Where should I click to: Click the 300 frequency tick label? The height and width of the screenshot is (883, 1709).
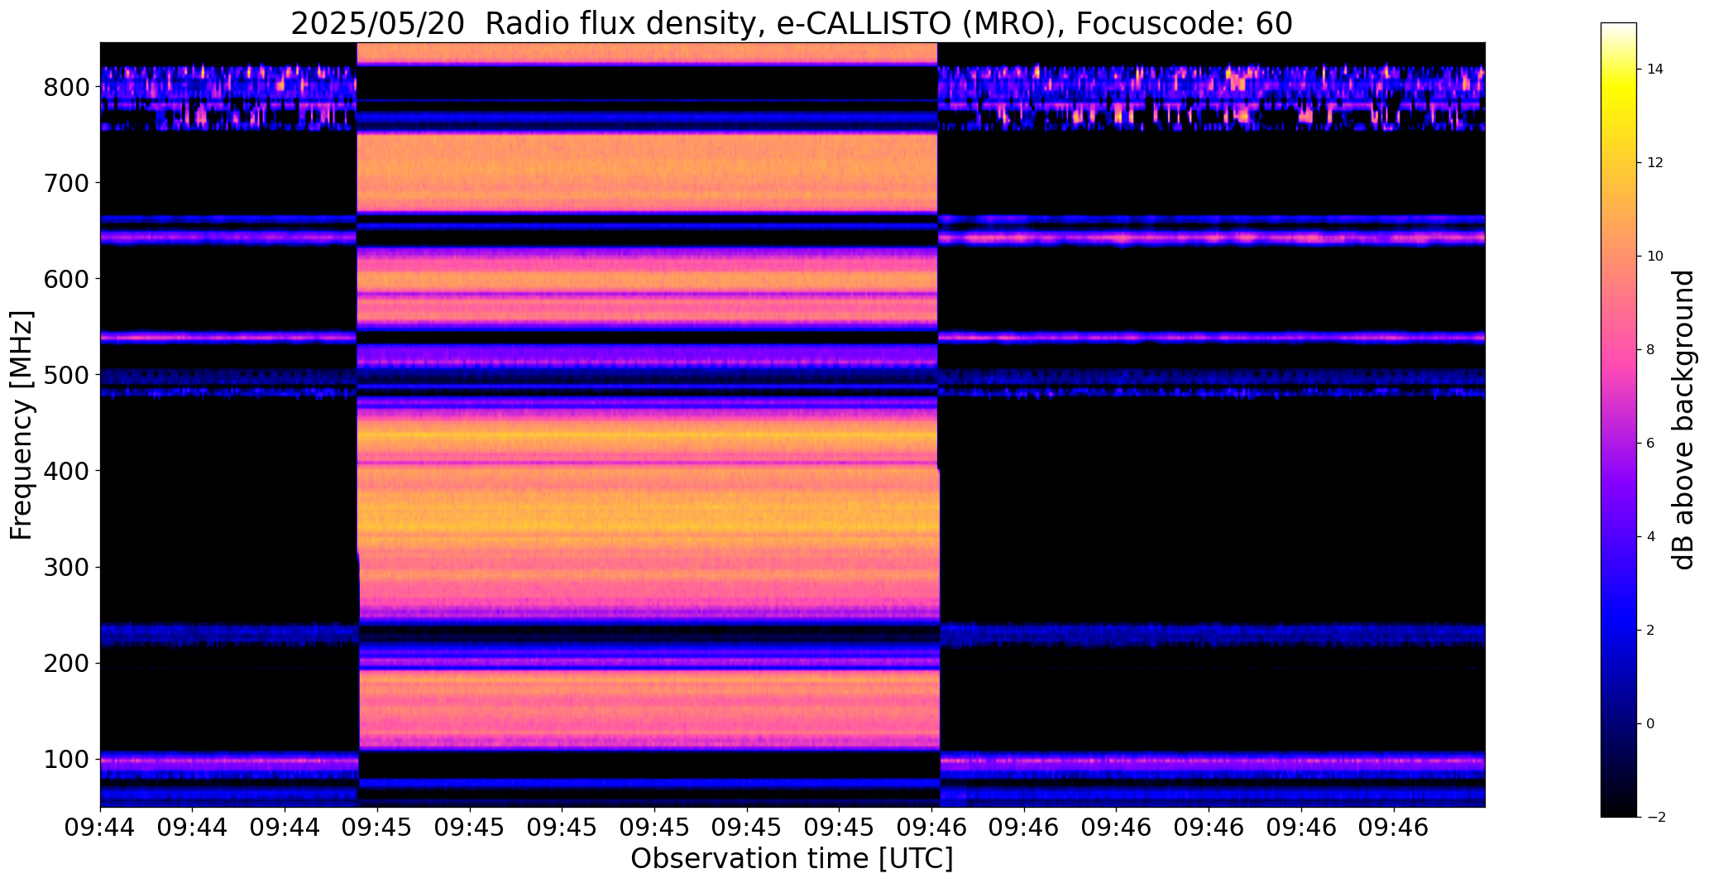(66, 567)
